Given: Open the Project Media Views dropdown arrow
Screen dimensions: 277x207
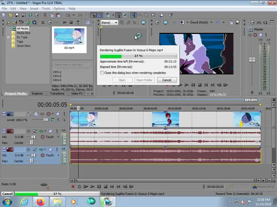Looking at the screenshot, I should pyautogui.click(x=93, y=22).
